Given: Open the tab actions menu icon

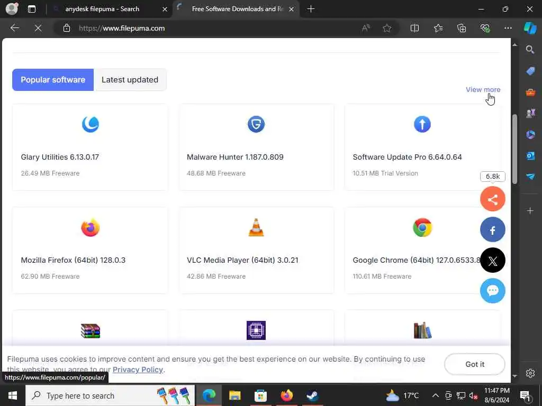Looking at the screenshot, I should (32, 9).
